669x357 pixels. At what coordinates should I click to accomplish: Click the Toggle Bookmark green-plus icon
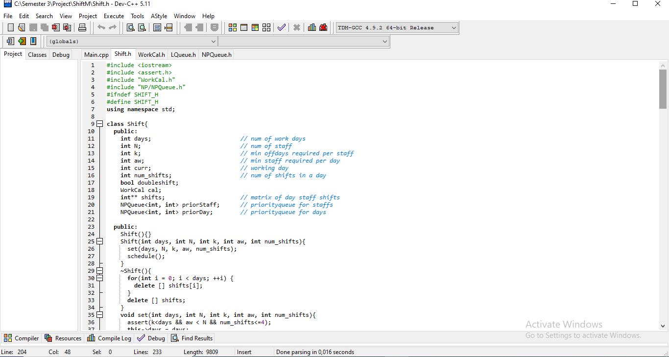tap(22, 41)
